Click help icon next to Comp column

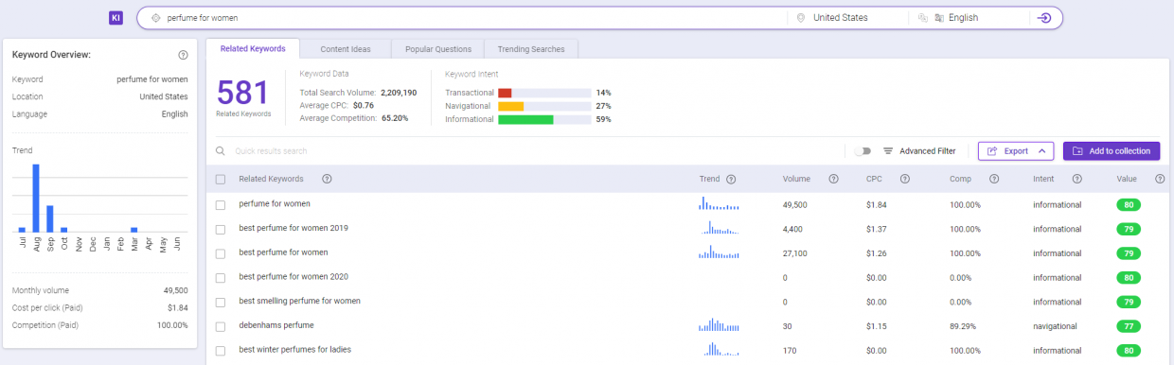(x=994, y=179)
